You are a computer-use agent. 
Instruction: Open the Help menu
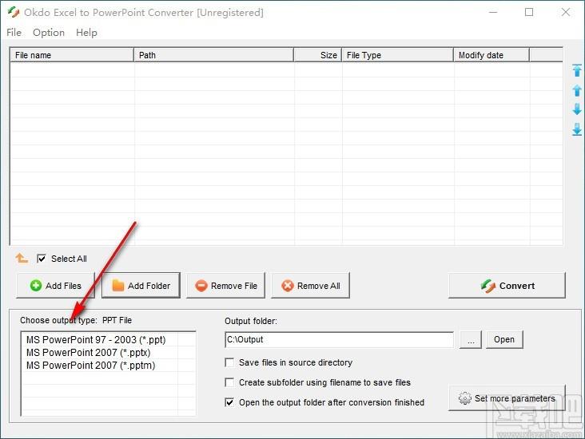86,33
